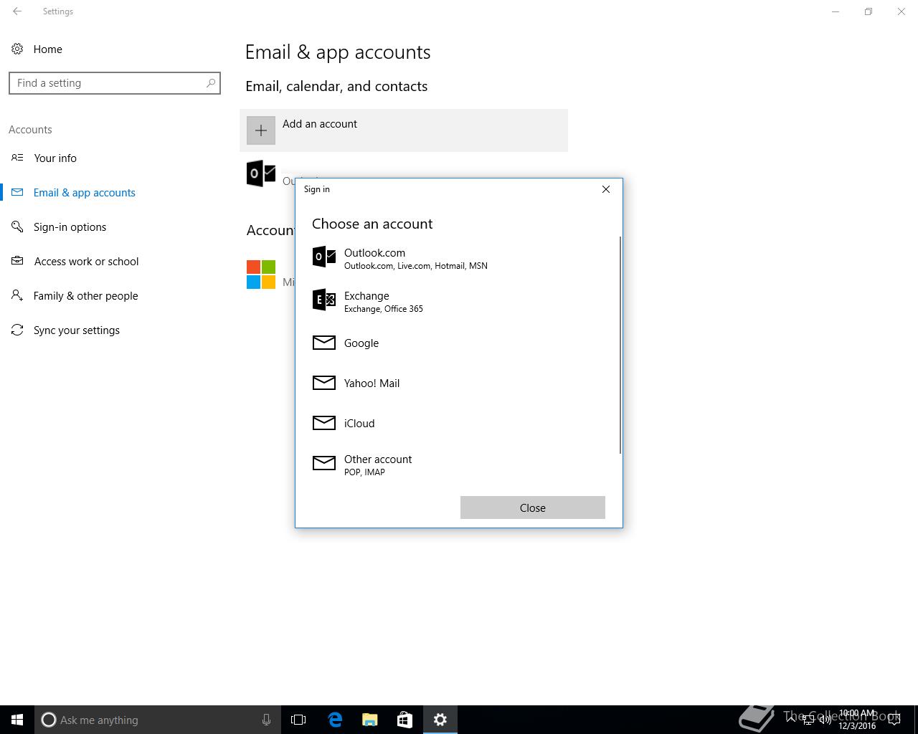Close the Sign in dialog with X
Viewport: 918px width, 734px height.
(606, 189)
